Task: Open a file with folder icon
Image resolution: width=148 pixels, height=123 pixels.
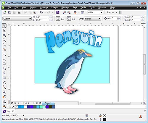Action: pos(9,12)
